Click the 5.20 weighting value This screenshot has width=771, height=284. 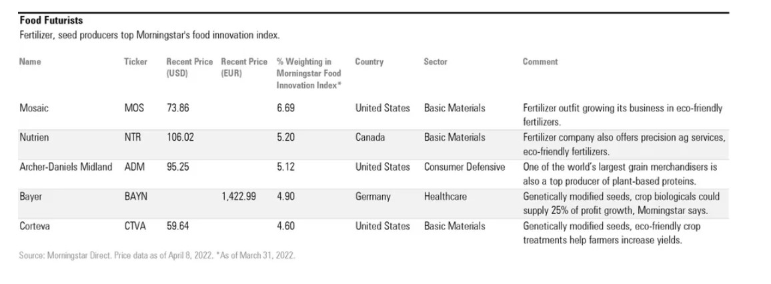[x=286, y=137]
